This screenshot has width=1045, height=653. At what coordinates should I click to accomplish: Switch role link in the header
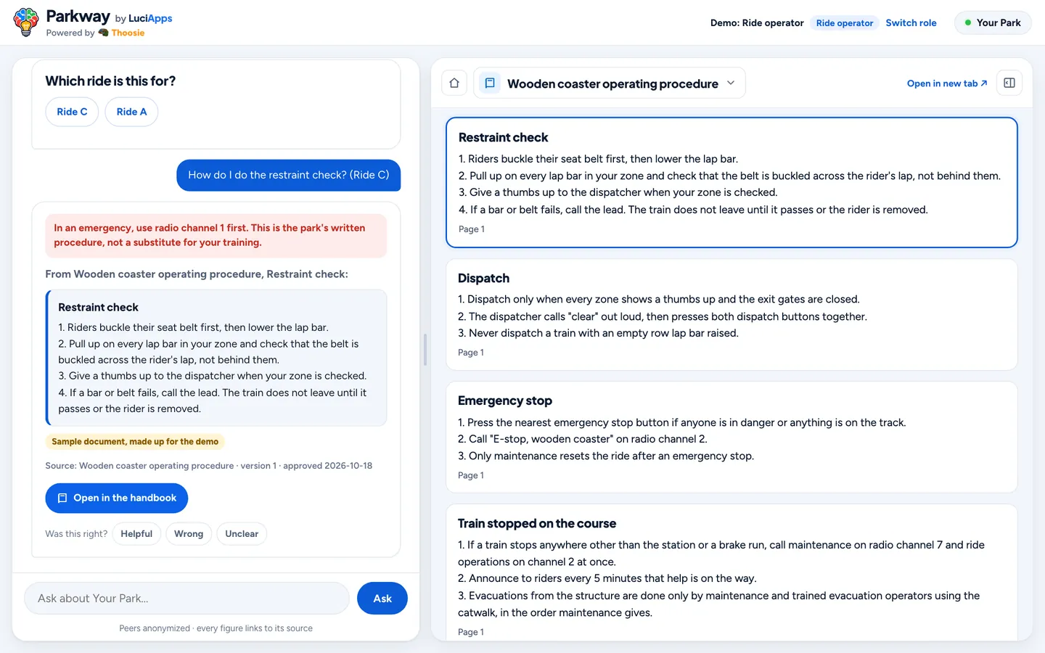[911, 22]
